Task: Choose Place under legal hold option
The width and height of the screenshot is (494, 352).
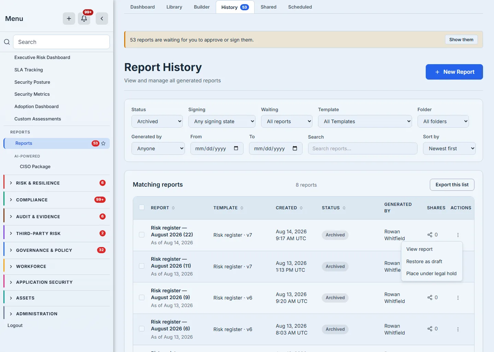Action: tap(432, 273)
